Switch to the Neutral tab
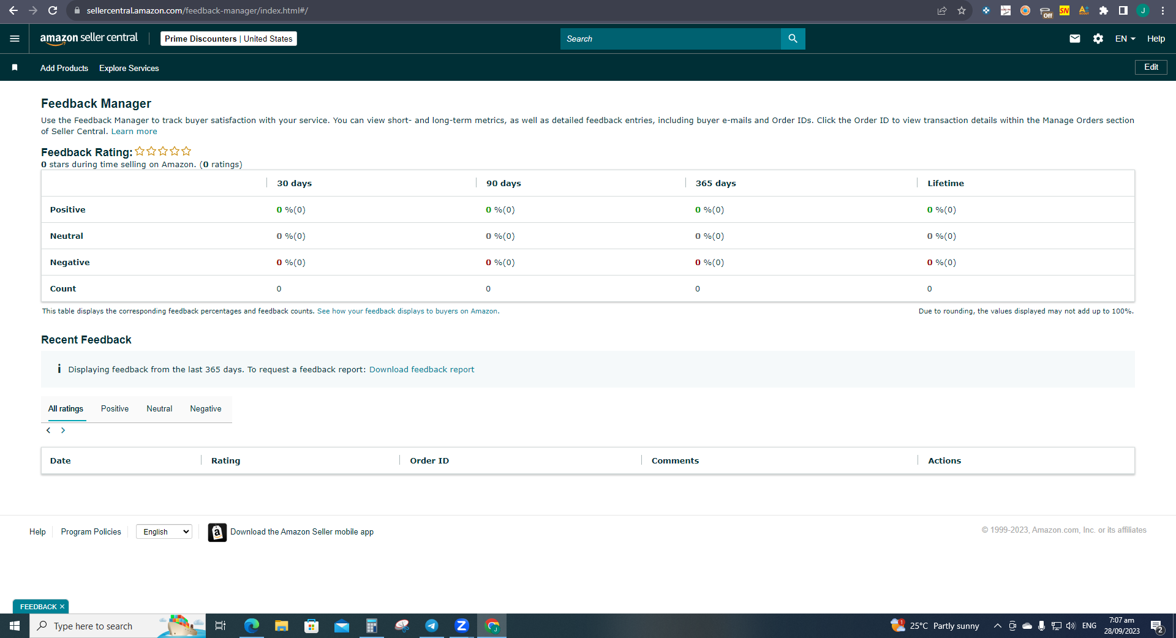This screenshot has height=638, width=1176. click(159, 408)
